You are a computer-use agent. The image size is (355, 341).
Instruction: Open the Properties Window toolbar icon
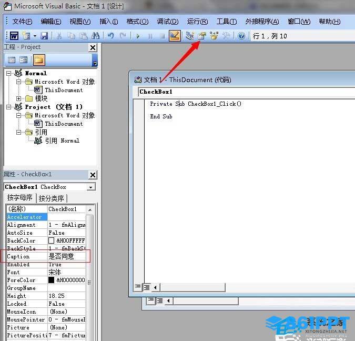click(202, 36)
